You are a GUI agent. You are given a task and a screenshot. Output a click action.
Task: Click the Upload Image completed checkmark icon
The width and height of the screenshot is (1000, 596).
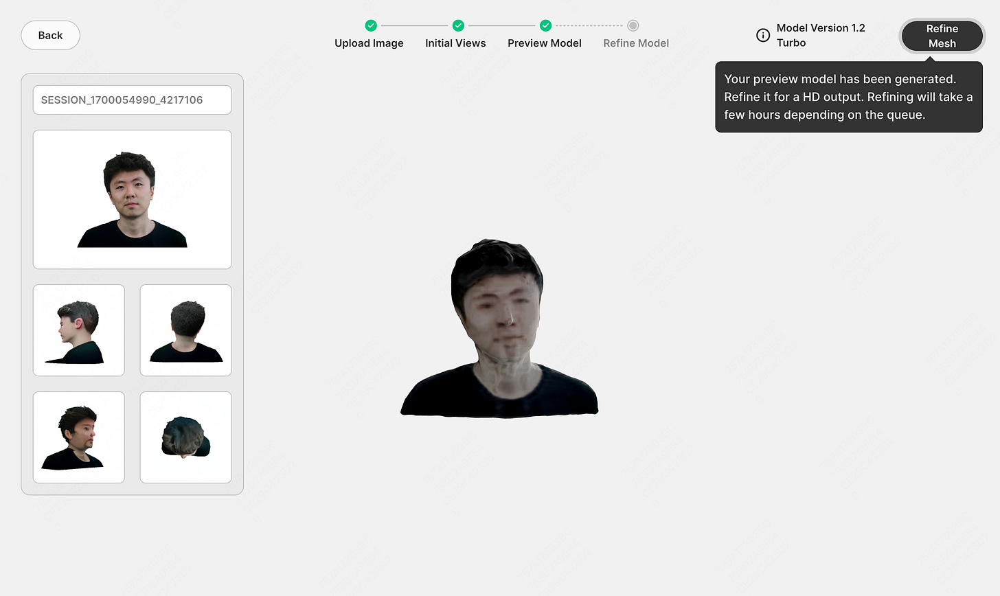370,25
